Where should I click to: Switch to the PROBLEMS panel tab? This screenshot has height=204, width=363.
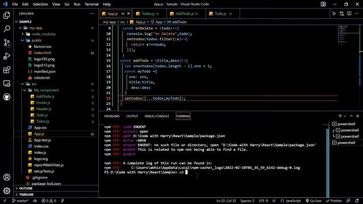[x=112, y=116]
